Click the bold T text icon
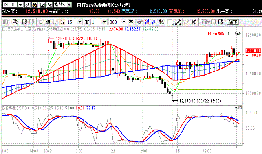 (87, 22)
